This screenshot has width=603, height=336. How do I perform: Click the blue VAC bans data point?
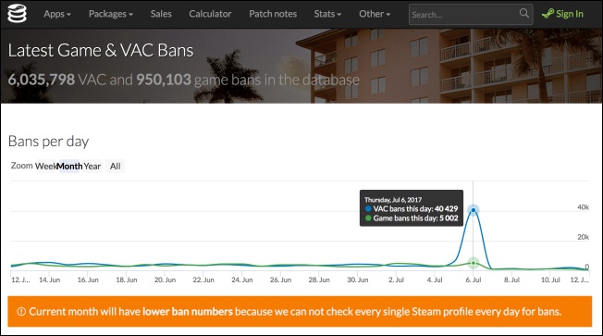click(474, 210)
